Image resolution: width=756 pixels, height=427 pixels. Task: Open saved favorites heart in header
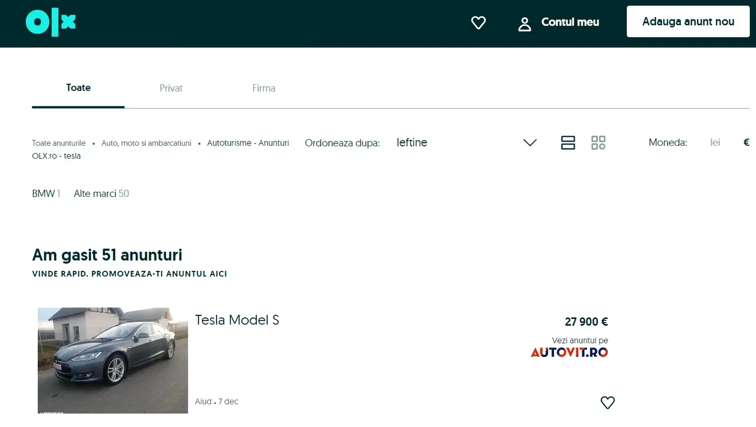pos(478,23)
